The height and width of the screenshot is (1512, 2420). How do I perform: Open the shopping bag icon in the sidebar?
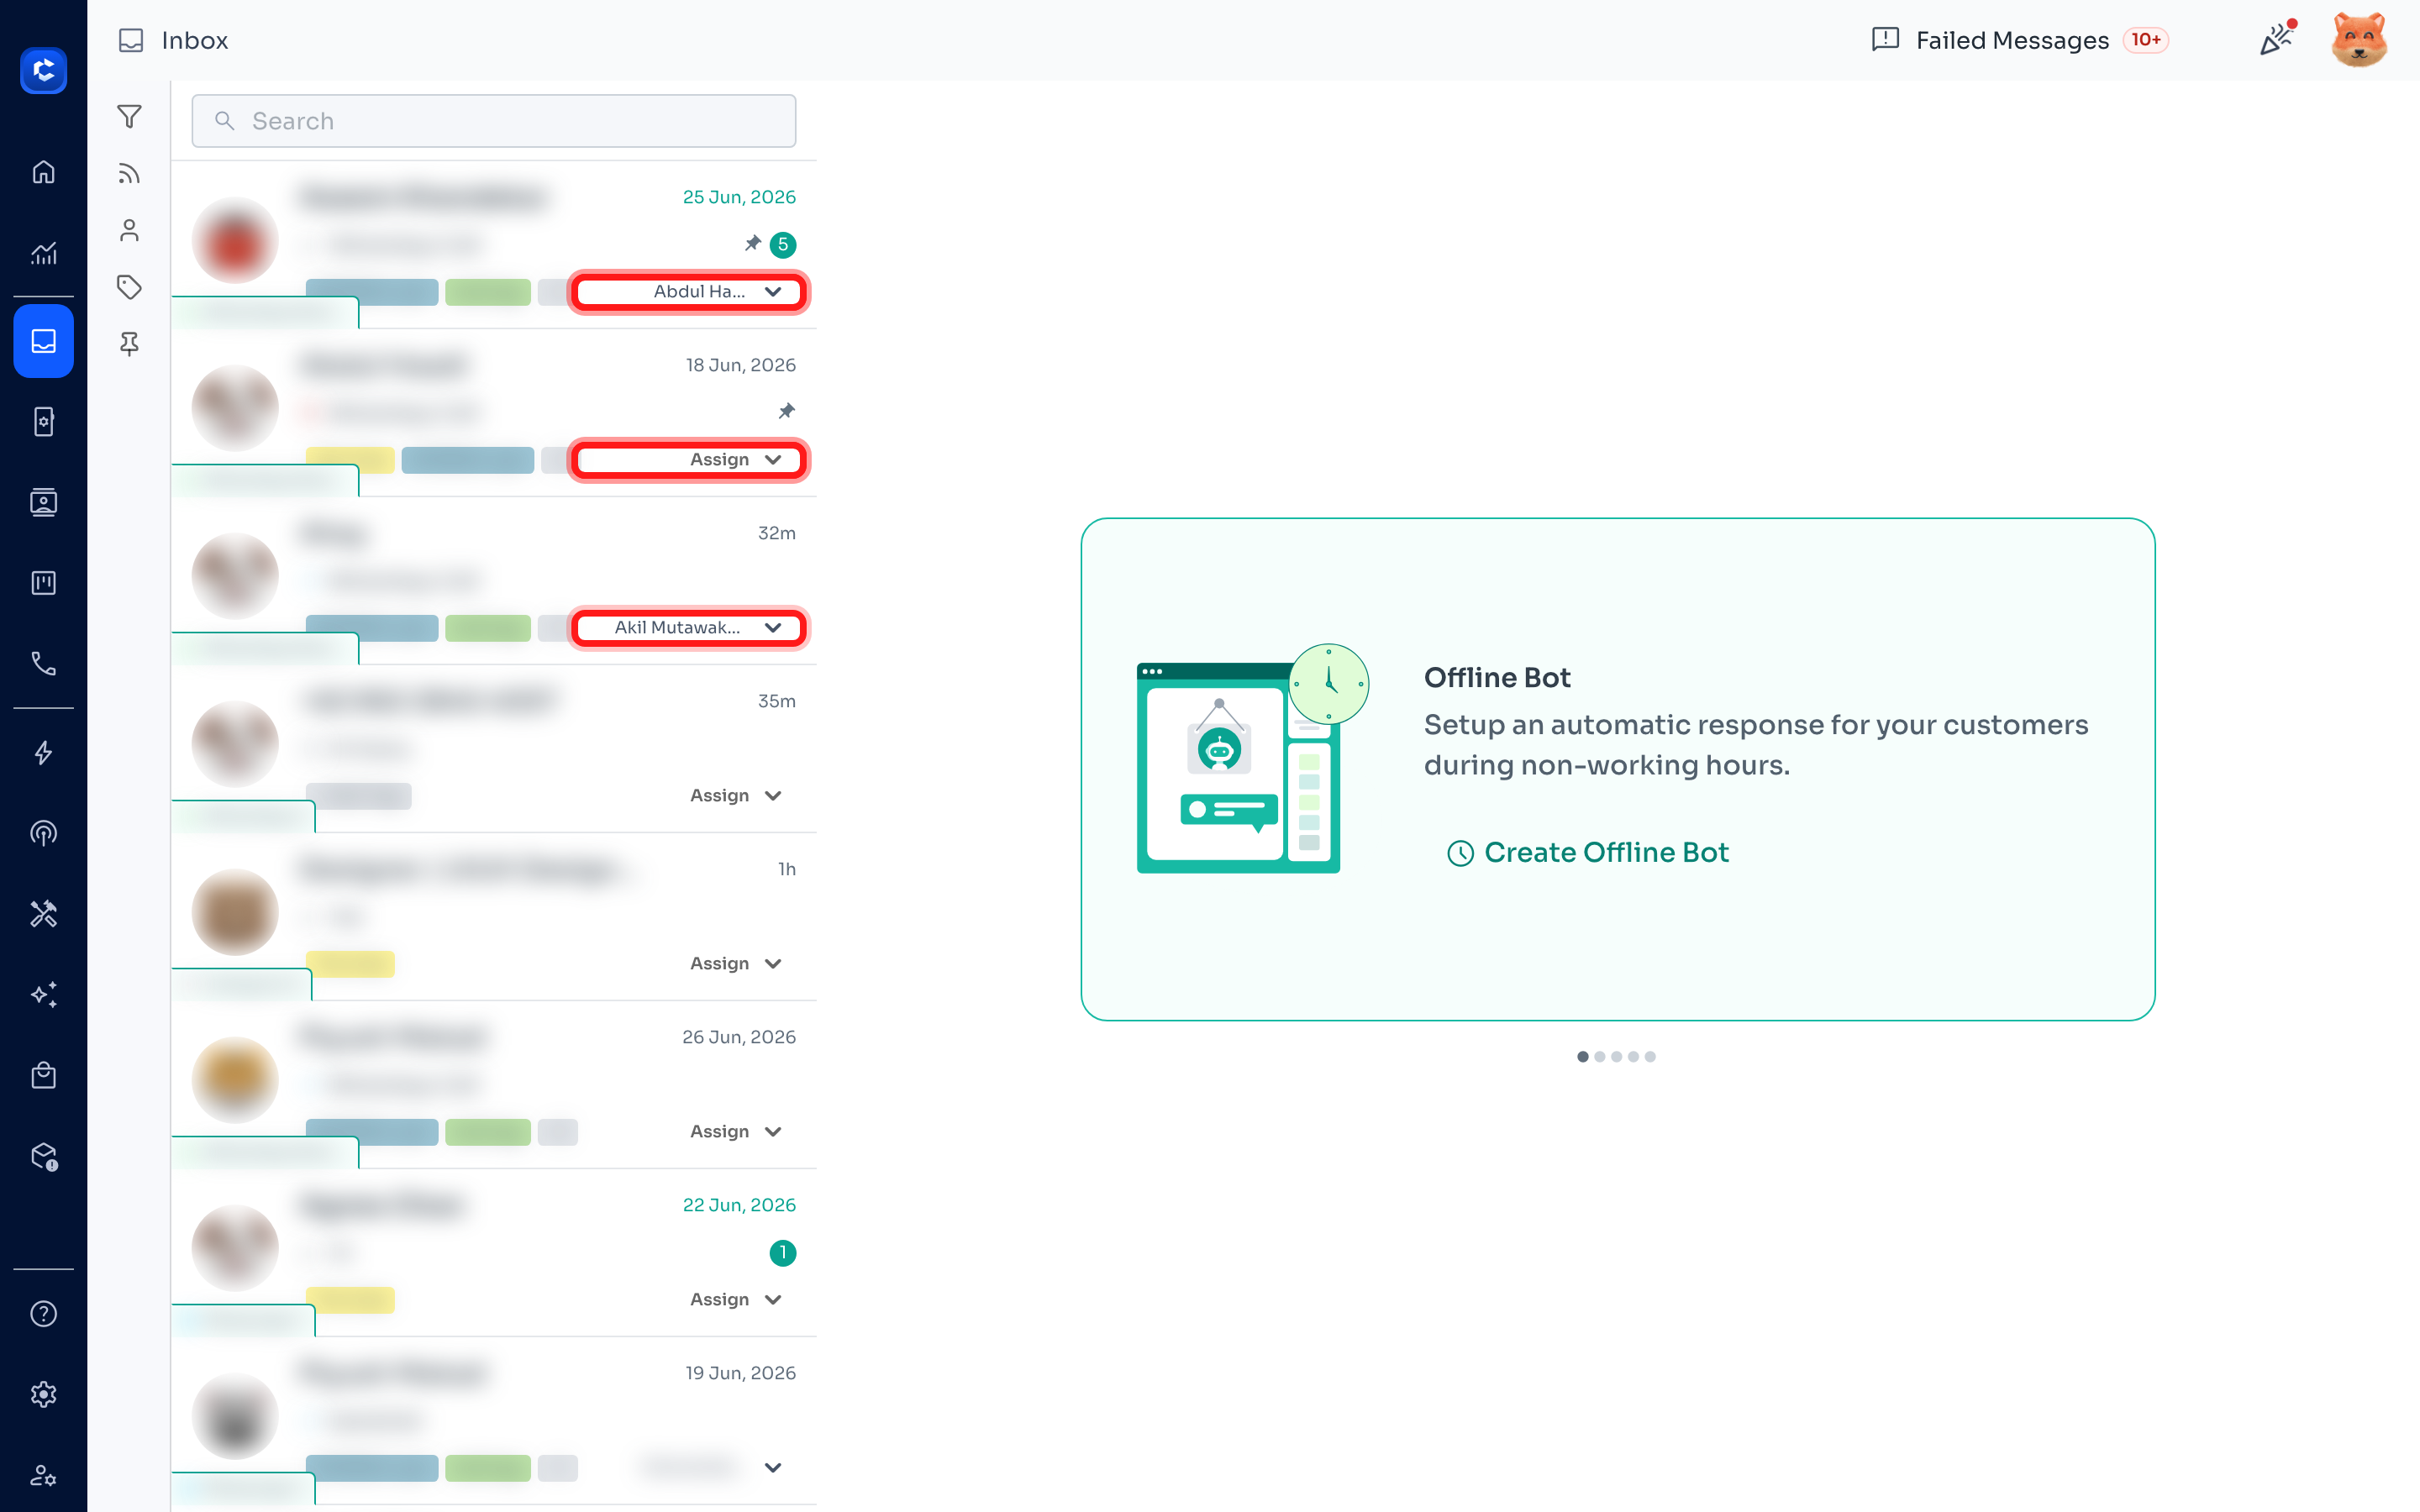click(43, 1075)
